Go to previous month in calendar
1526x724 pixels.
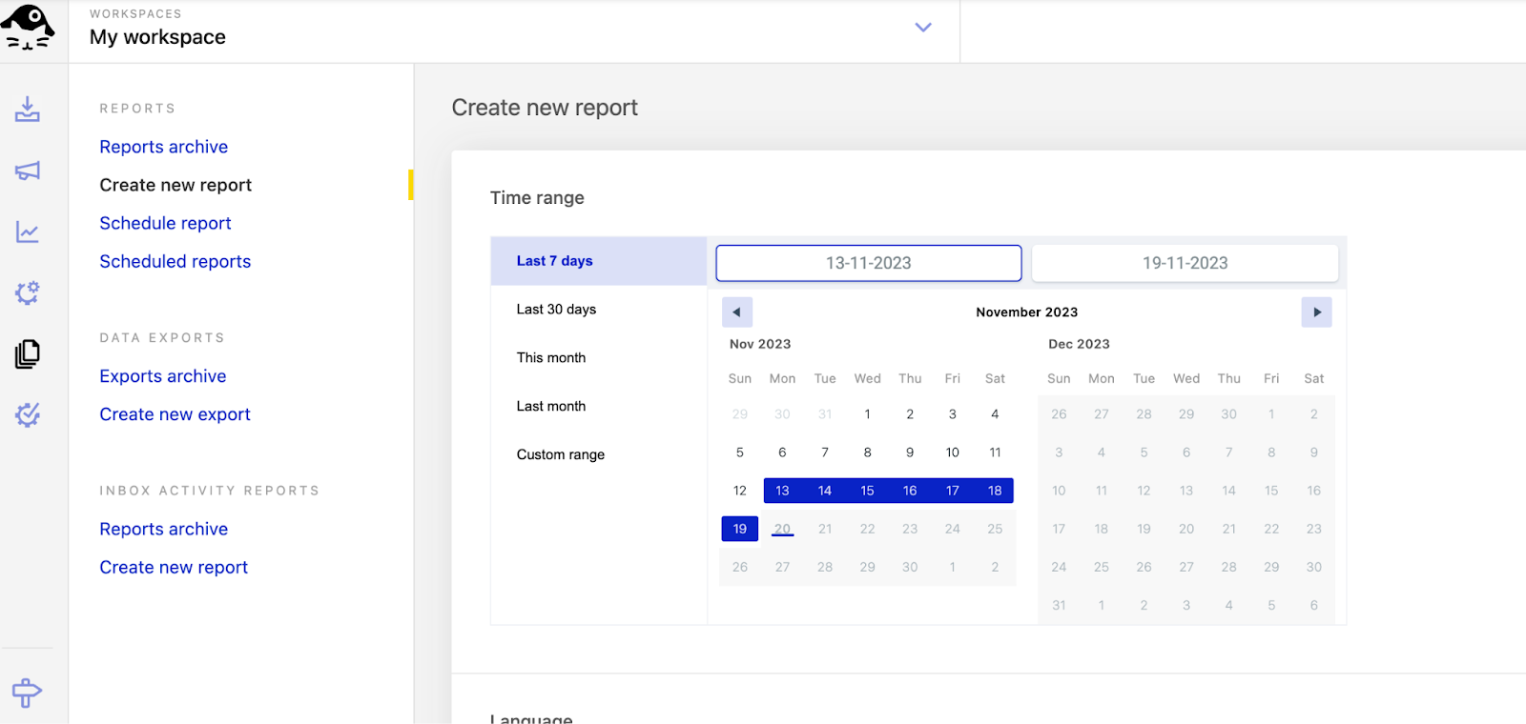736,312
